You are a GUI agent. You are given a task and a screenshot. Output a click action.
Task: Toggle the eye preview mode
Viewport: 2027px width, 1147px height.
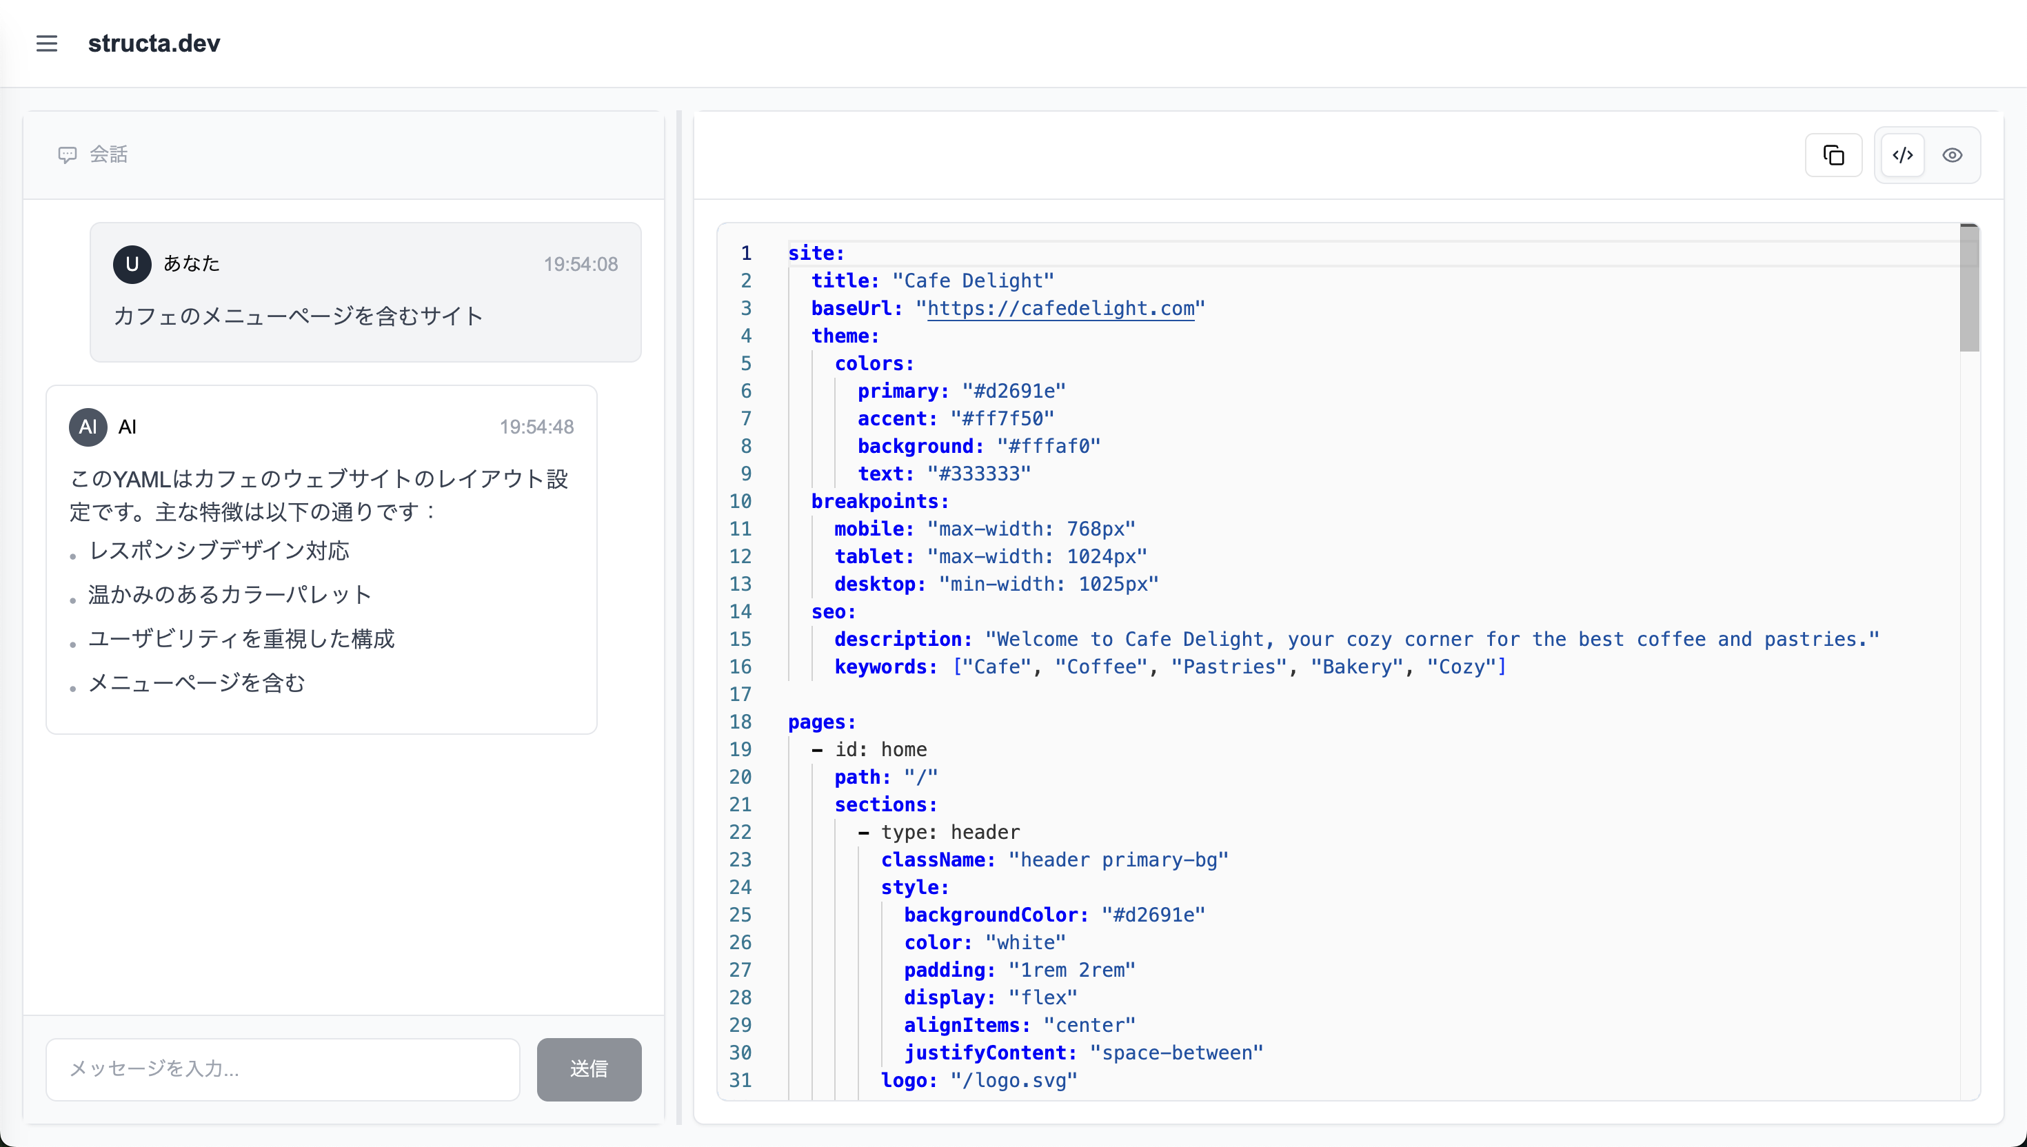pyautogui.click(x=1951, y=155)
